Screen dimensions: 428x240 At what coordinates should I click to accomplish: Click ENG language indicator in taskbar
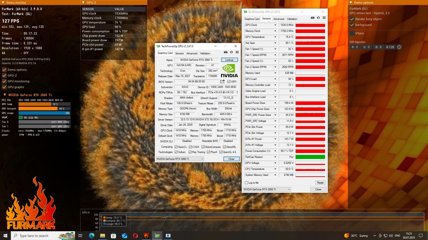397,236
